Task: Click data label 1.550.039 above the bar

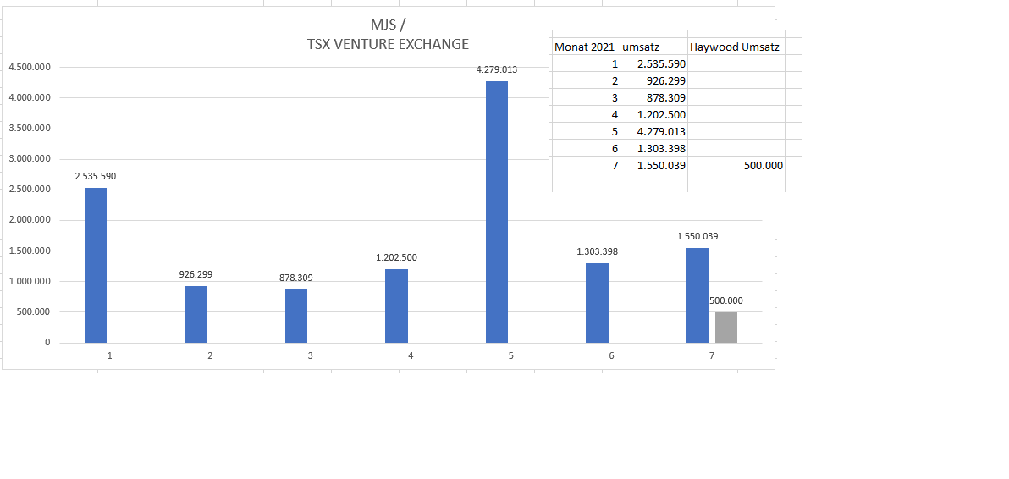Action: click(x=697, y=236)
